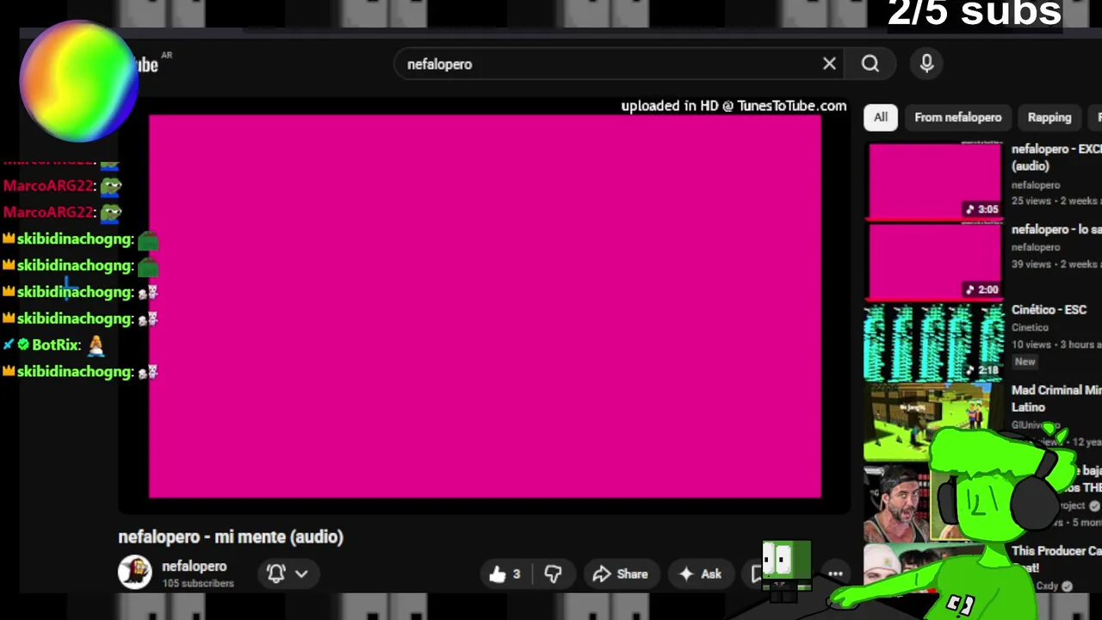Open the three-dot more actions menu
The width and height of the screenshot is (1102, 620).
835,574
